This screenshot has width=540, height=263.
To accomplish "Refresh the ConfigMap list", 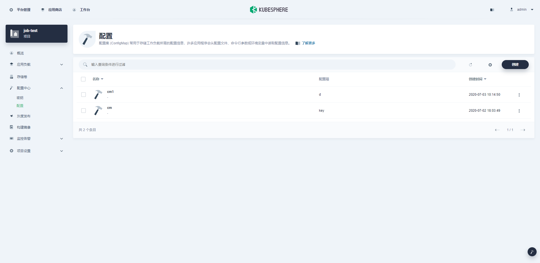I will point(471,65).
